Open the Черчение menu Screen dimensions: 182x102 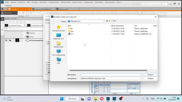click(43, 2)
